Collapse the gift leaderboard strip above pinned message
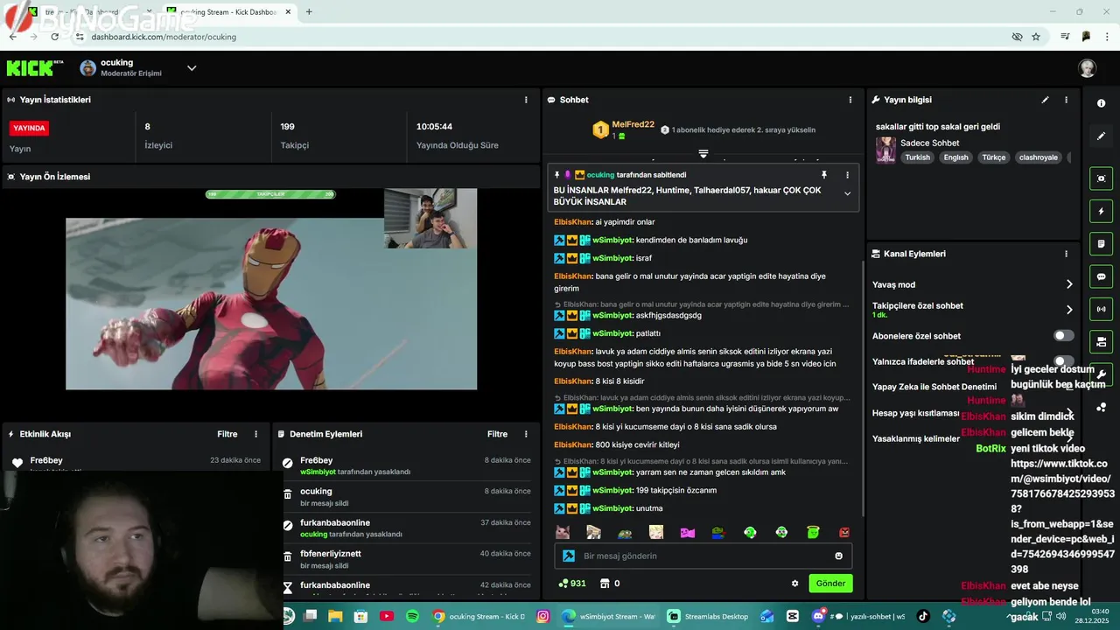This screenshot has width=1120, height=630. tap(703, 154)
